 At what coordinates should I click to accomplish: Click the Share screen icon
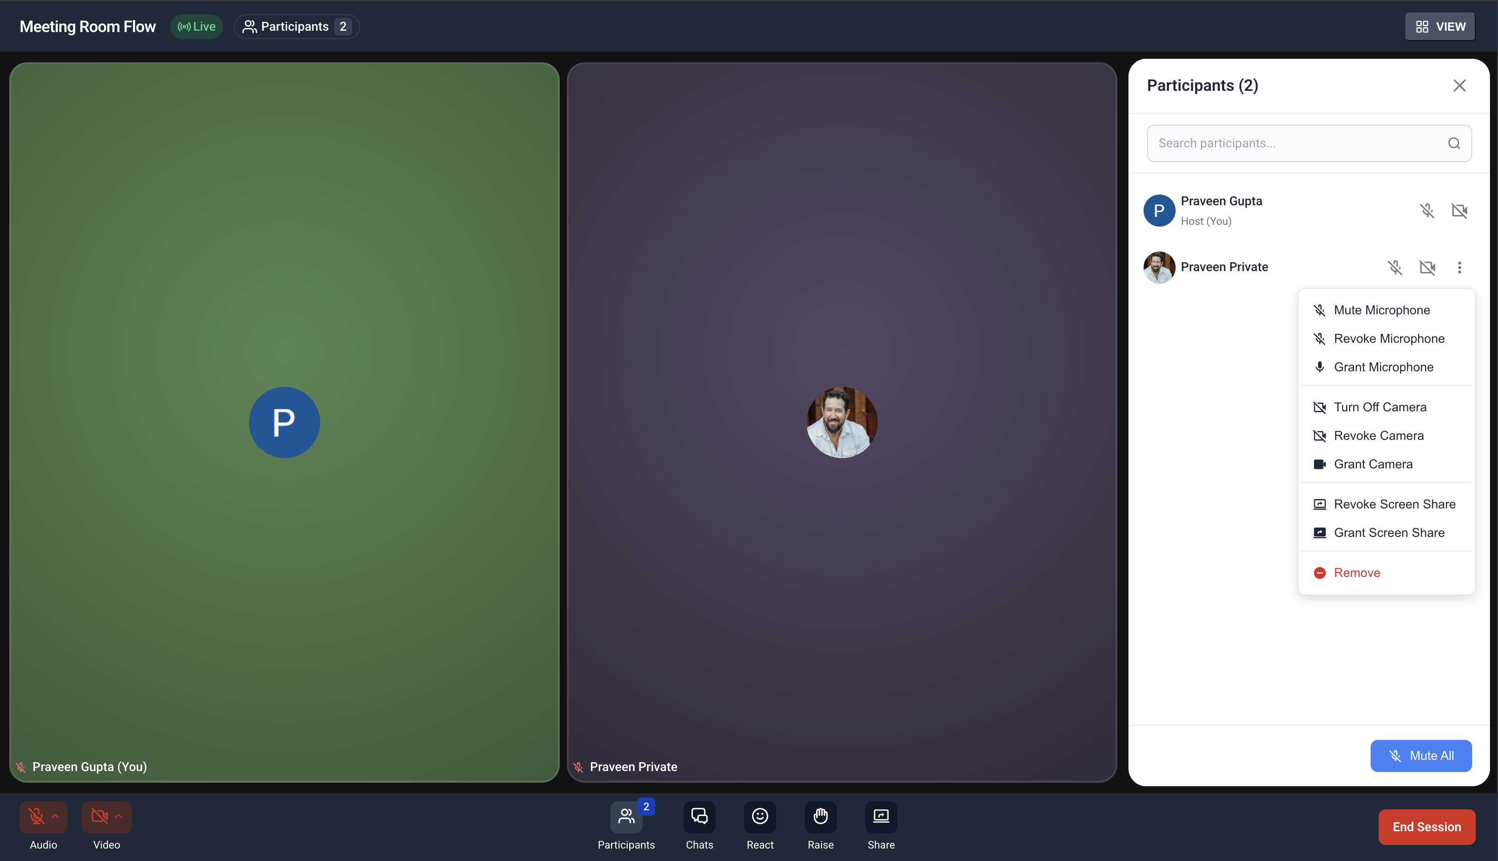[880, 816]
